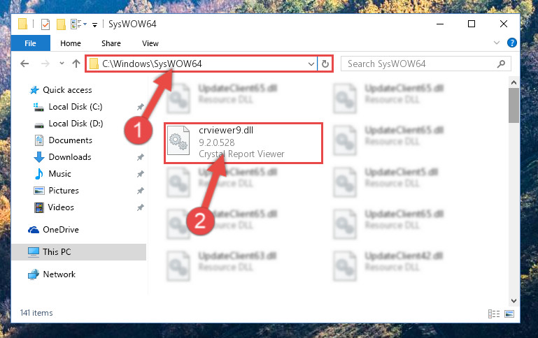The height and width of the screenshot is (338, 538).
Task: Open the File menu
Action: click(x=31, y=43)
